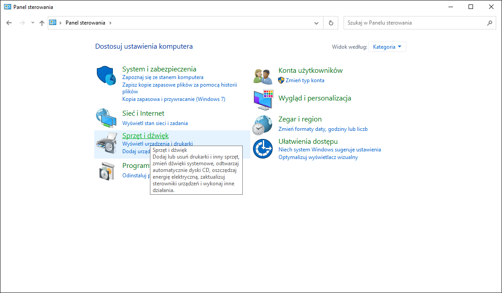Open Zmień formaty daty, godziny lub liczb
The width and height of the screenshot is (502, 293).
[323, 129]
